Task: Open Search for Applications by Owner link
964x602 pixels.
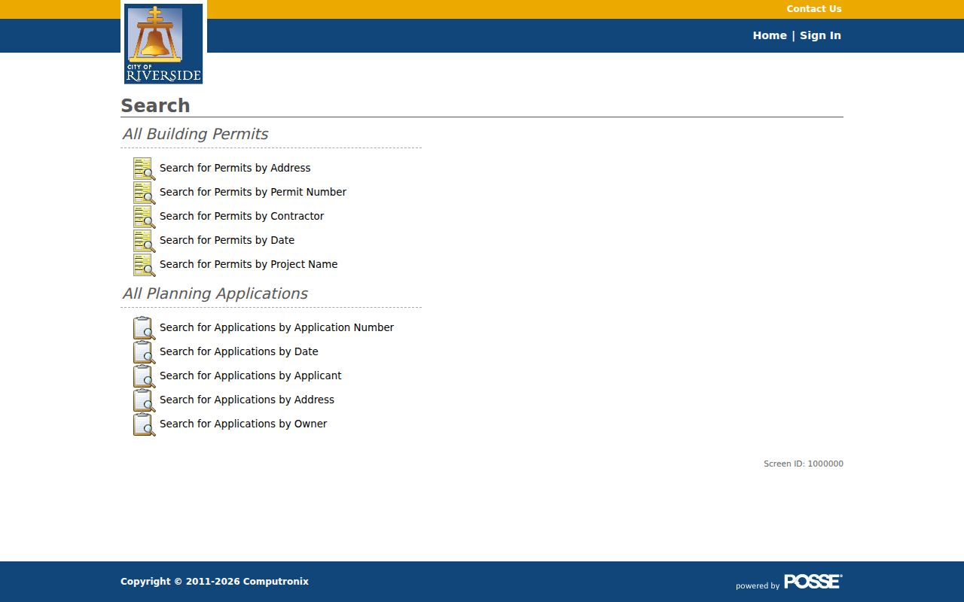Action: 243,424
